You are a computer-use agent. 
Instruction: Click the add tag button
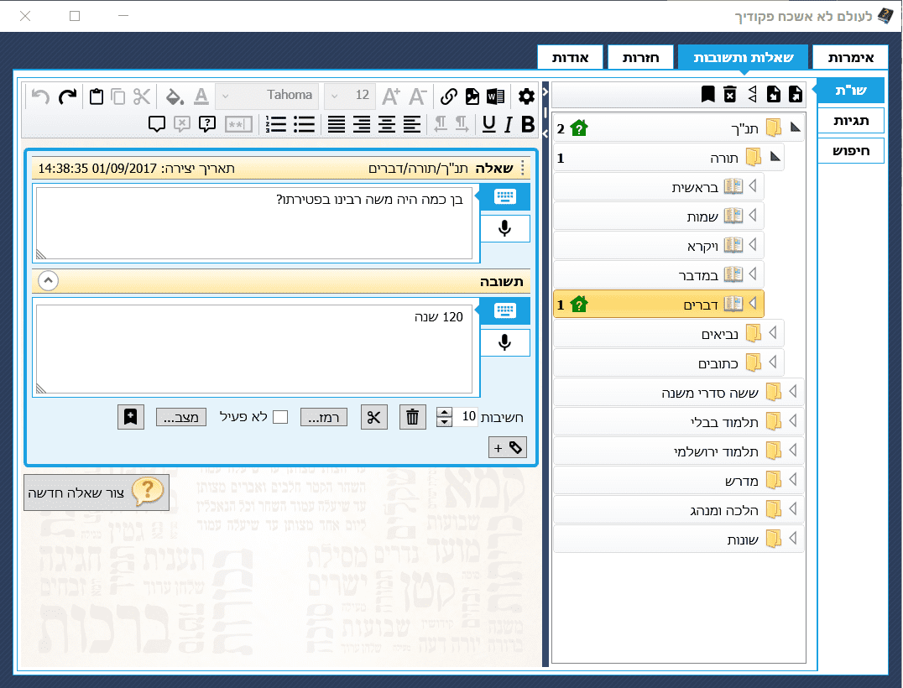tap(508, 447)
